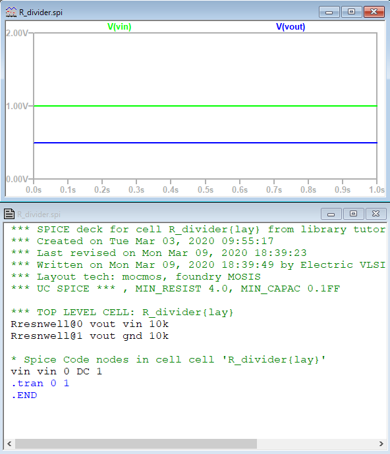Close the R_divider.spi waveform window
Image resolution: width=390 pixels, height=454 pixels.
point(374,12)
